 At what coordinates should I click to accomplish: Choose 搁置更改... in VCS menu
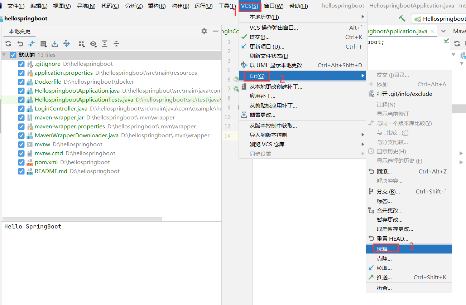pos(303,115)
